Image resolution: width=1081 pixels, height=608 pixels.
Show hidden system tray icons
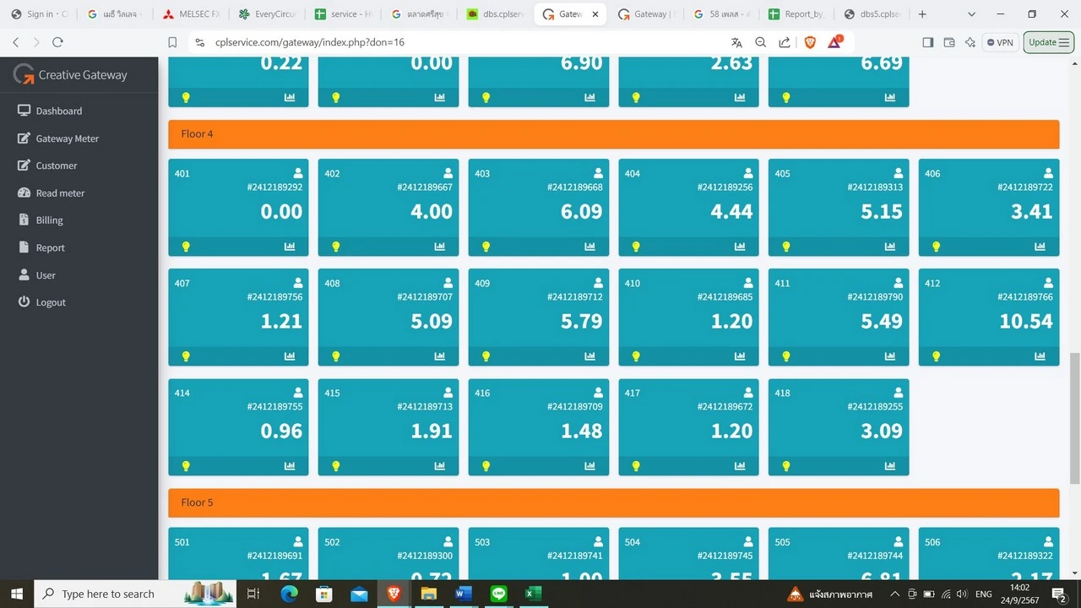[x=894, y=594]
